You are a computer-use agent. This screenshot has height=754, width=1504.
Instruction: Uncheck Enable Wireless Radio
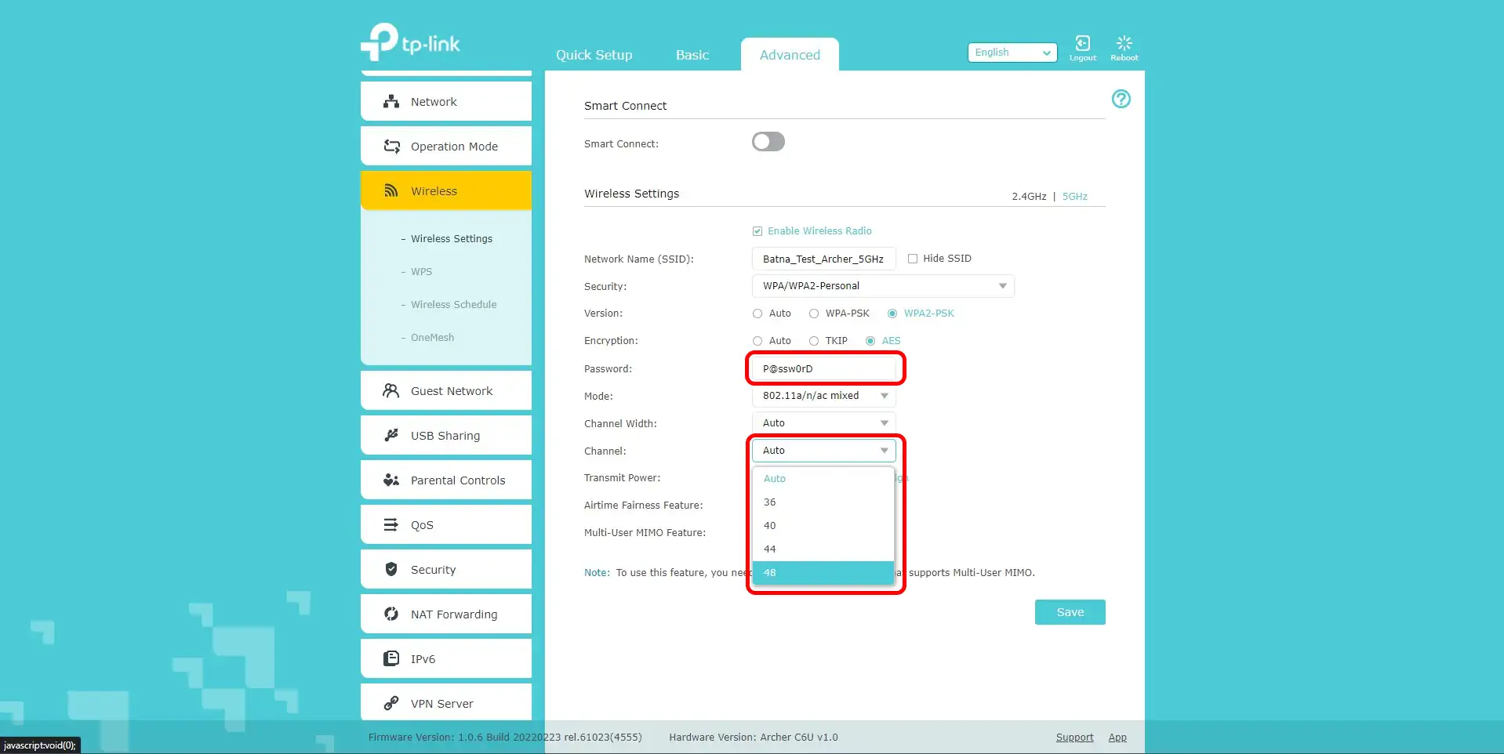[757, 231]
